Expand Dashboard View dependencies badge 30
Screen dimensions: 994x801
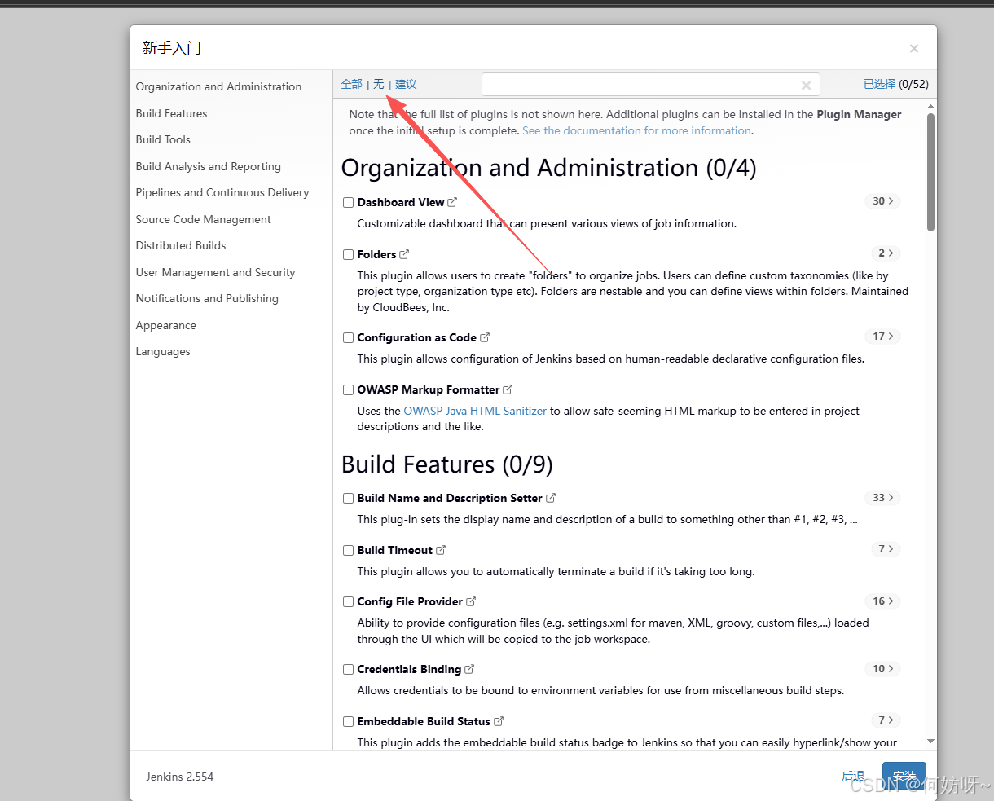pyautogui.click(x=882, y=200)
